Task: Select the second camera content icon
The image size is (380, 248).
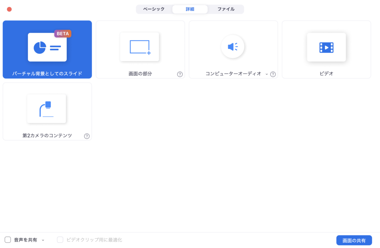Action: tap(46, 109)
